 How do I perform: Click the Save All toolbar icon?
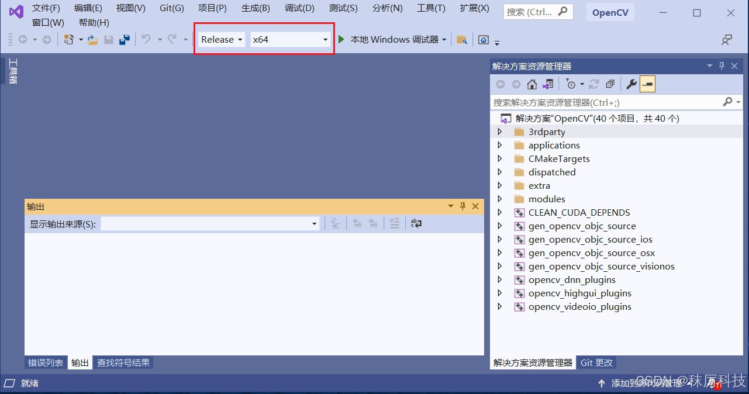pyautogui.click(x=124, y=40)
